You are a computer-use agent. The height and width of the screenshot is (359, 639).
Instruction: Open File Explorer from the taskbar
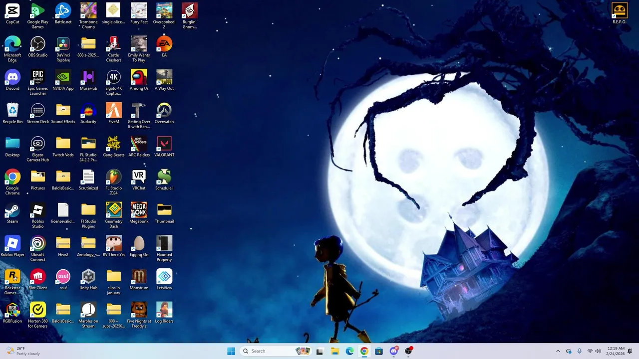(x=335, y=351)
